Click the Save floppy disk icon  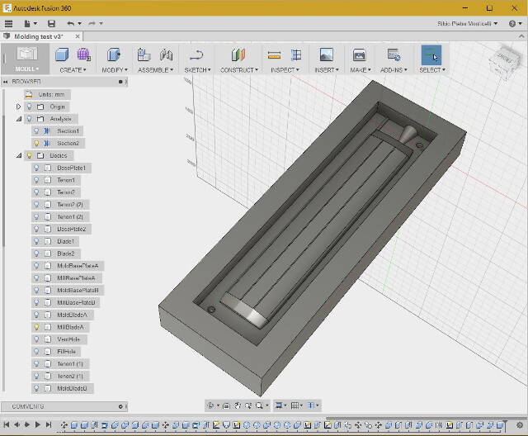[51, 24]
